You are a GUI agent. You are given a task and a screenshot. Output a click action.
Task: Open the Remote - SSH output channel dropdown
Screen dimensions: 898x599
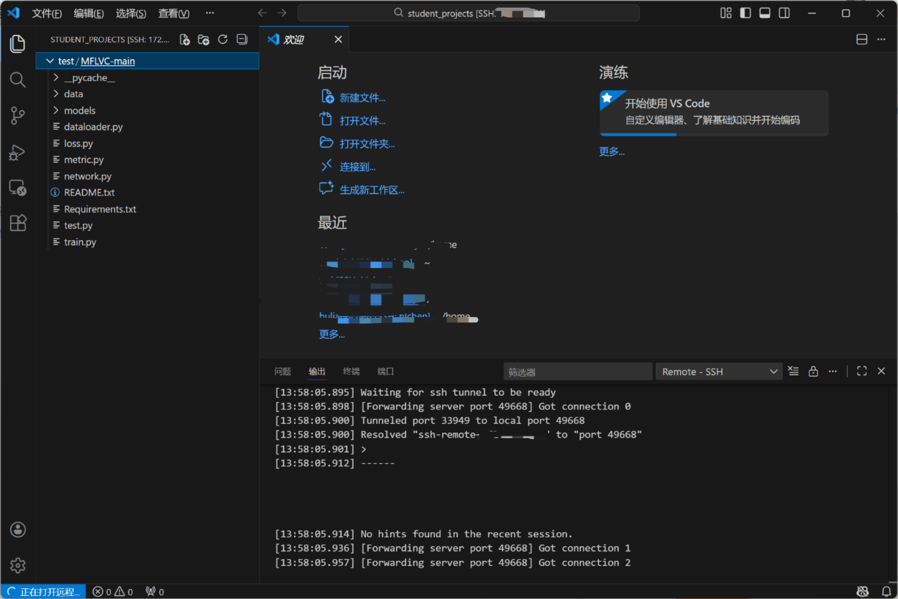[719, 372]
